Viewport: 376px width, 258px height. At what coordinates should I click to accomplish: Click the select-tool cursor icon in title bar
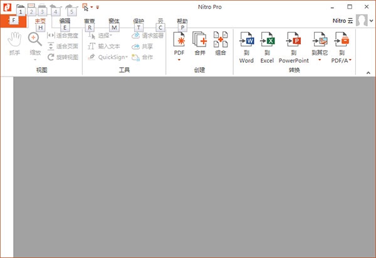(x=85, y=7)
